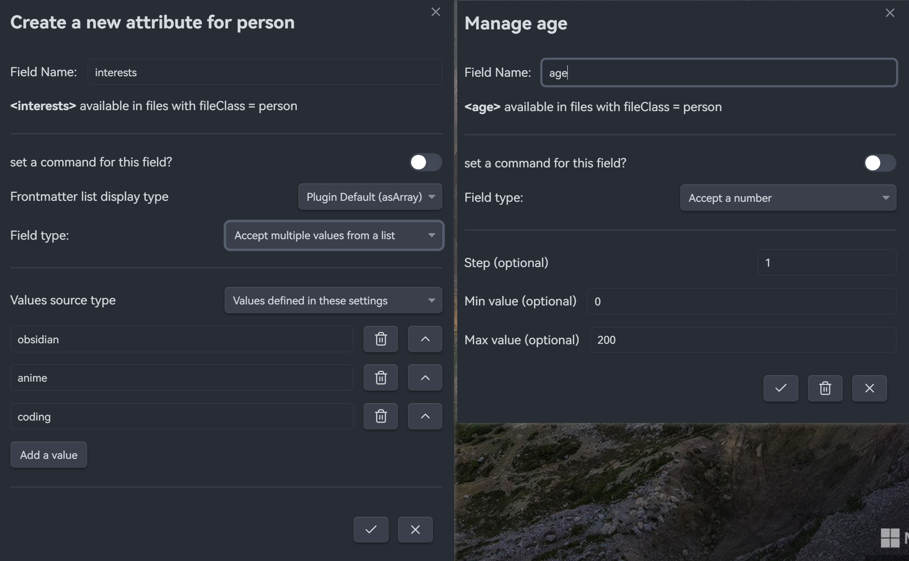This screenshot has width=909, height=561.
Task: Confirm the interests attribute with checkmark
Action: 371,530
